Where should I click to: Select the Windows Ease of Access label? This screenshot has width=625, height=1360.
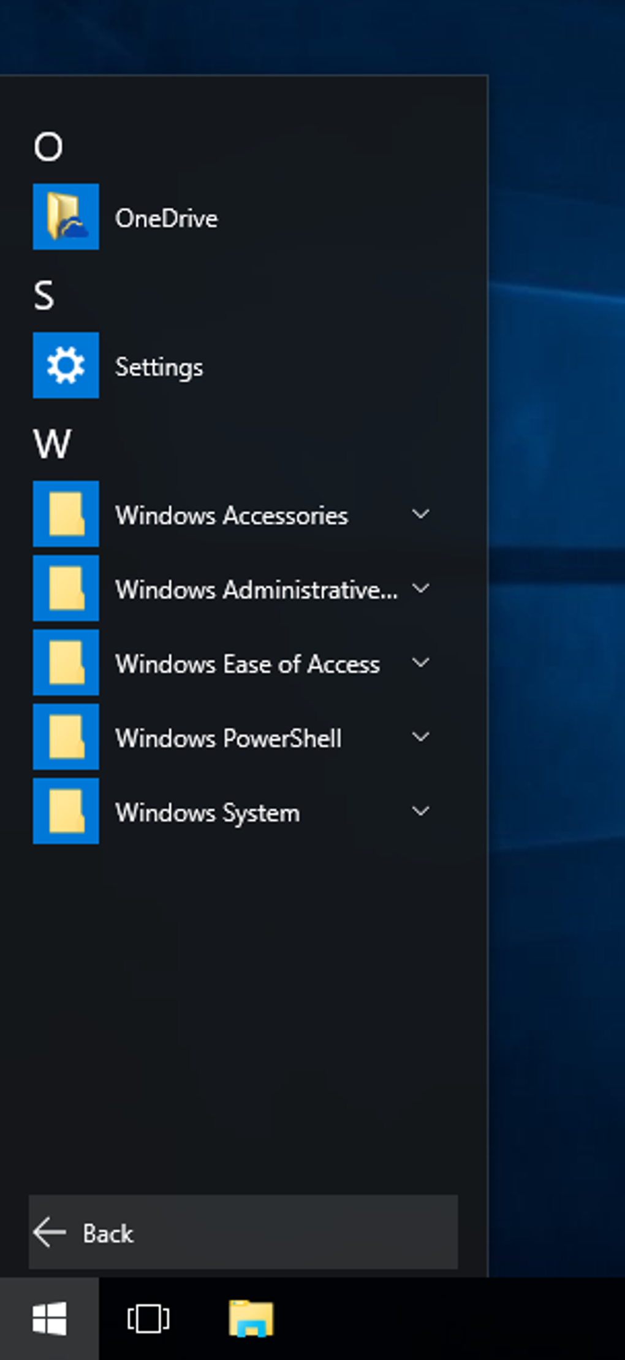click(248, 664)
